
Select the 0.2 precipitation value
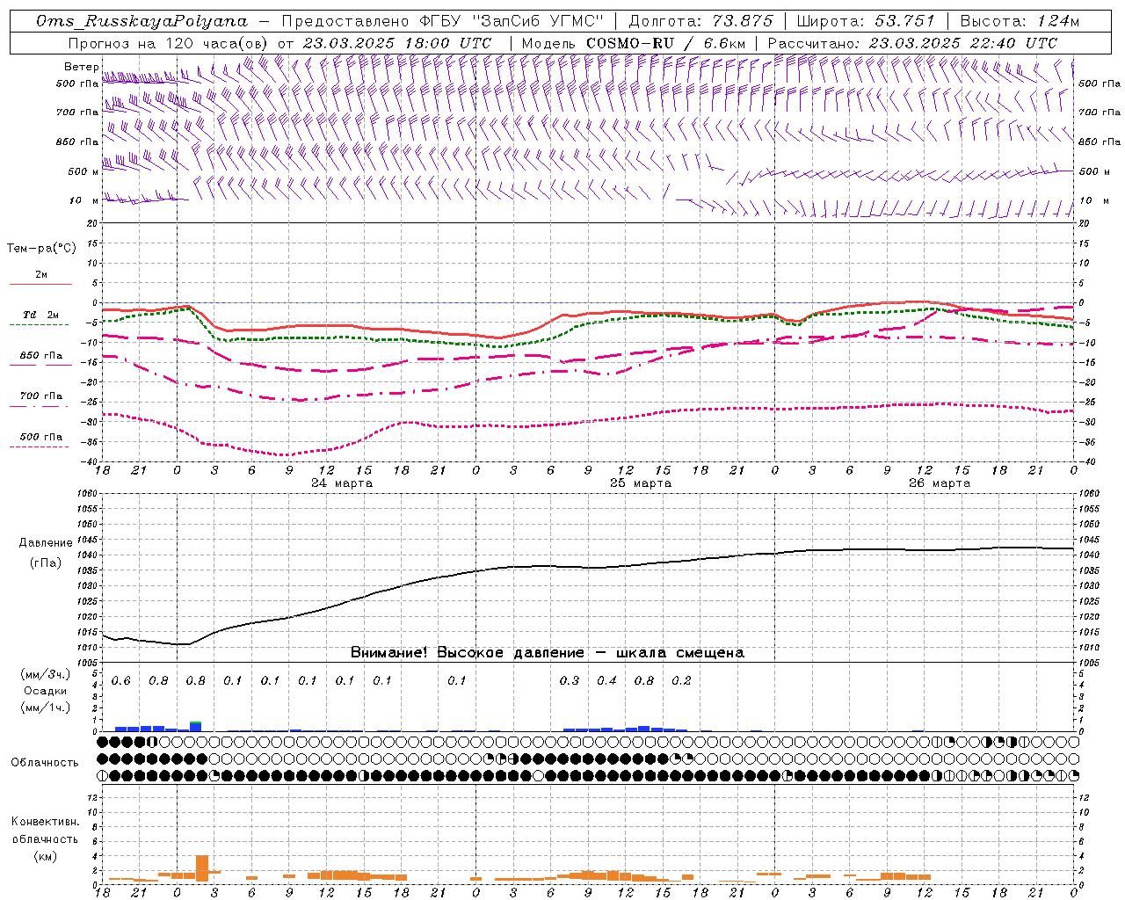[681, 681]
